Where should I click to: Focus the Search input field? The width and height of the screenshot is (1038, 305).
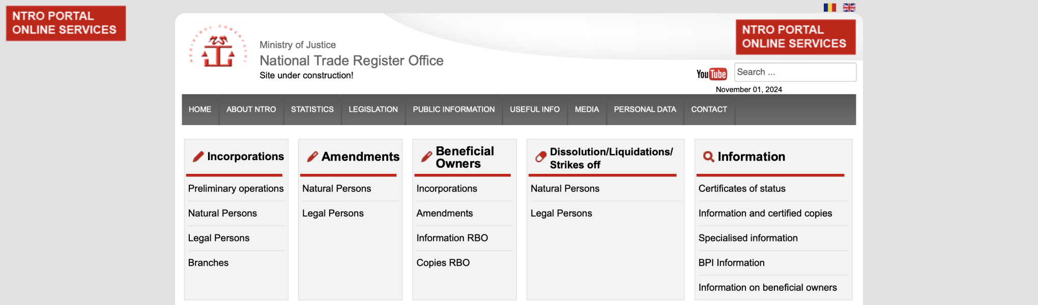795,72
